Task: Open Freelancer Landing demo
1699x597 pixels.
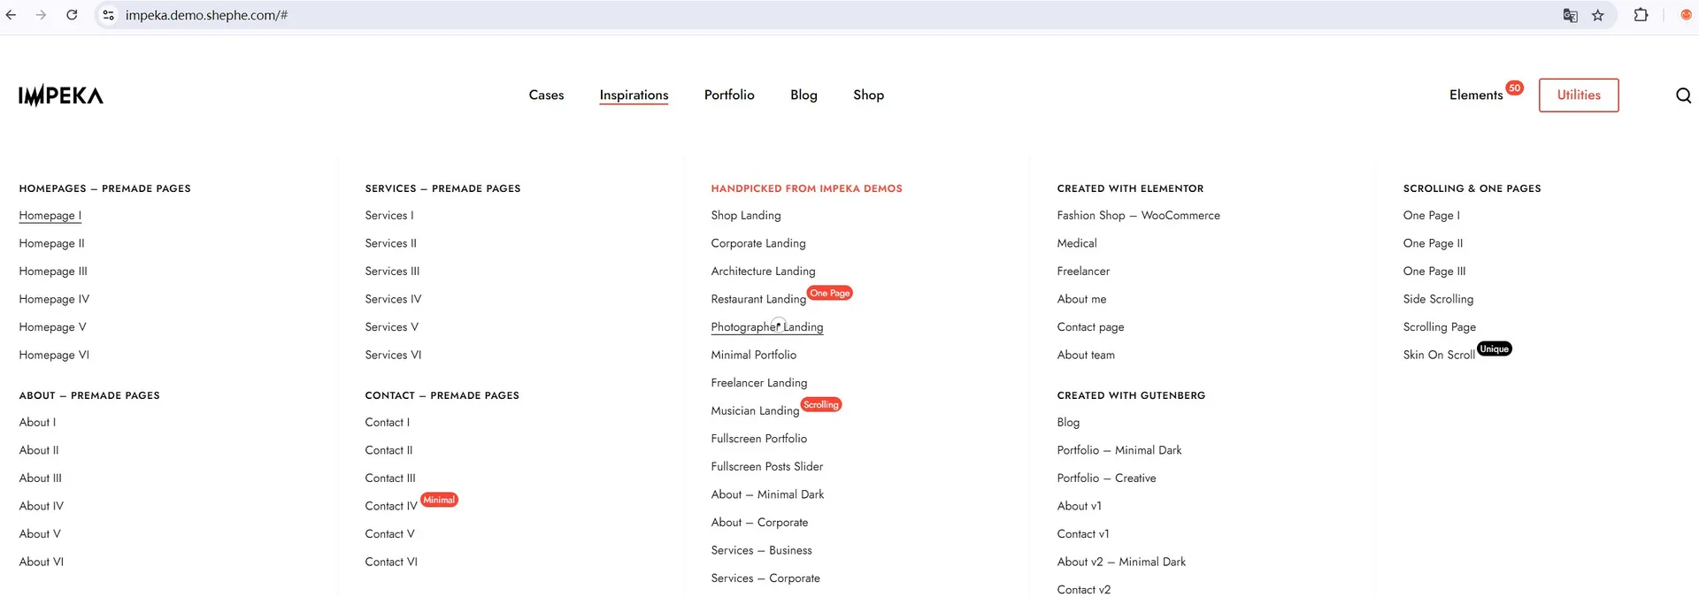Action: [x=759, y=383]
